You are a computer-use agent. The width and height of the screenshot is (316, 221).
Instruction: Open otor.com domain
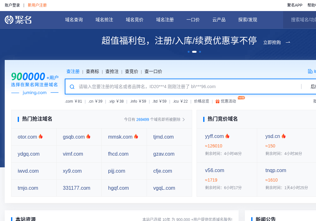27,137
